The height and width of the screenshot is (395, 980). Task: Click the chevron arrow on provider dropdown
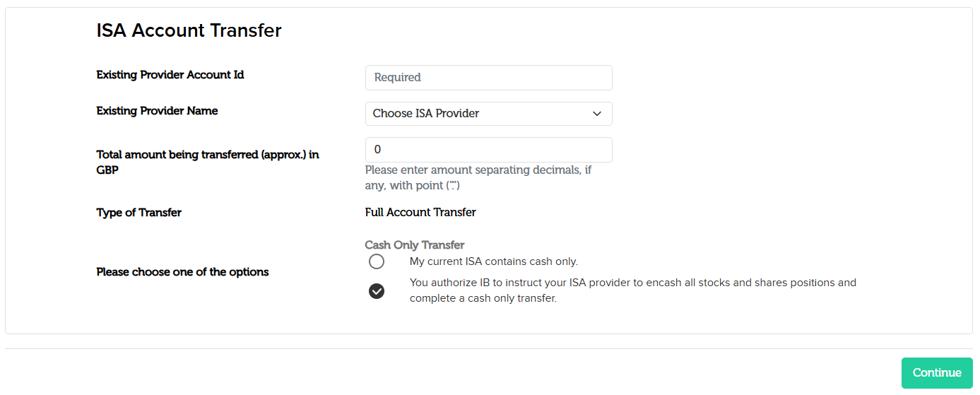597,114
